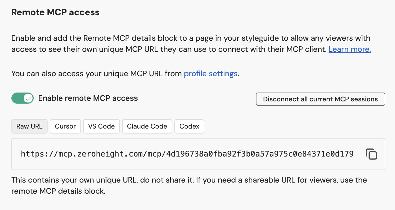Click the divider line under the heading

[198, 28]
